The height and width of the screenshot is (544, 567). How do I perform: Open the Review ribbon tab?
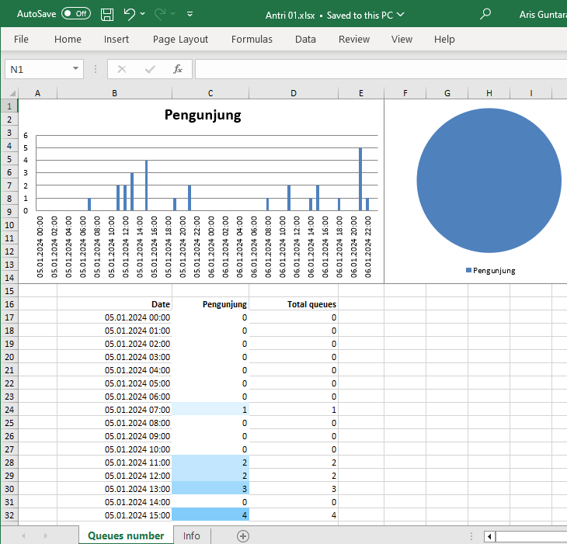coord(354,39)
